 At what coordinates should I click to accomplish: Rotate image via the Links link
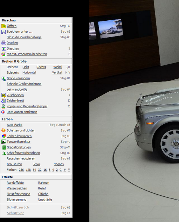(26, 67)
